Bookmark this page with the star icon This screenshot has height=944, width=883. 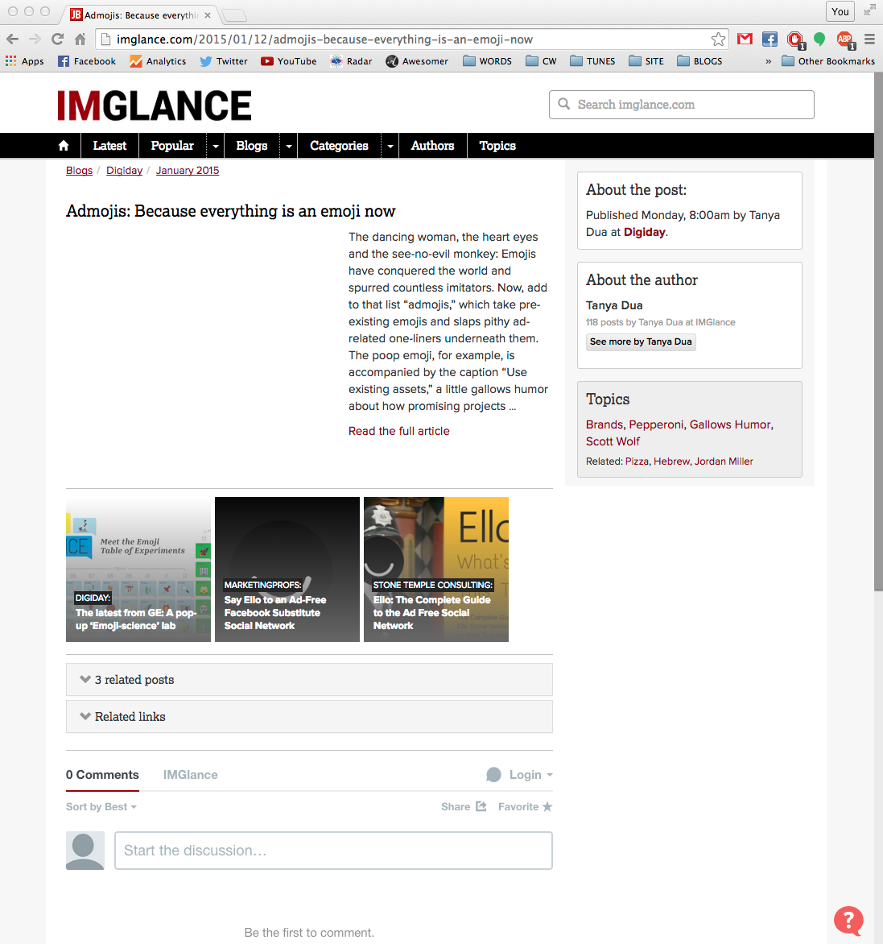(x=718, y=39)
